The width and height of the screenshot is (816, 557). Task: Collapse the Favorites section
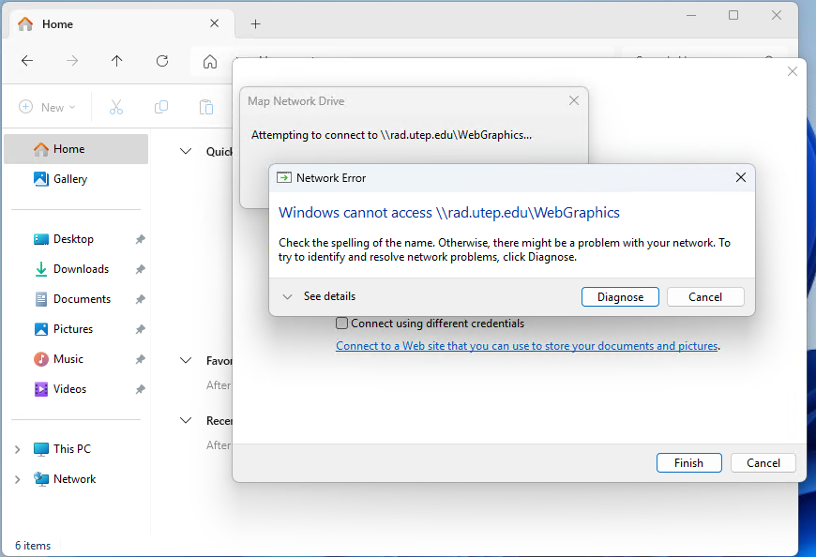point(186,360)
